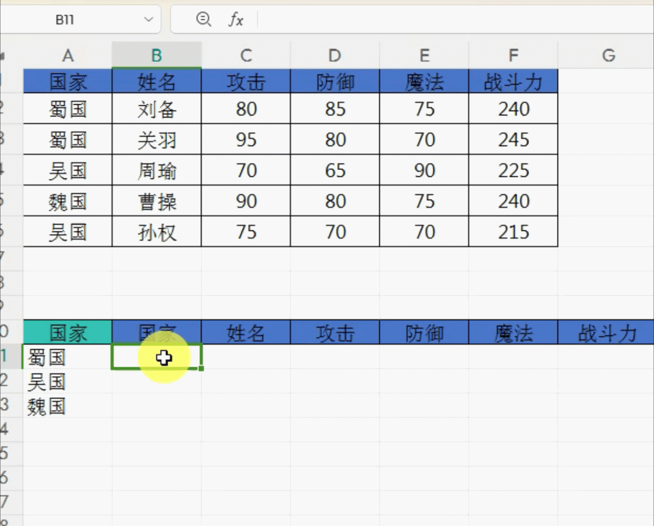This screenshot has height=526, width=654.
Task: Select the power value 245
Action: [x=513, y=139]
